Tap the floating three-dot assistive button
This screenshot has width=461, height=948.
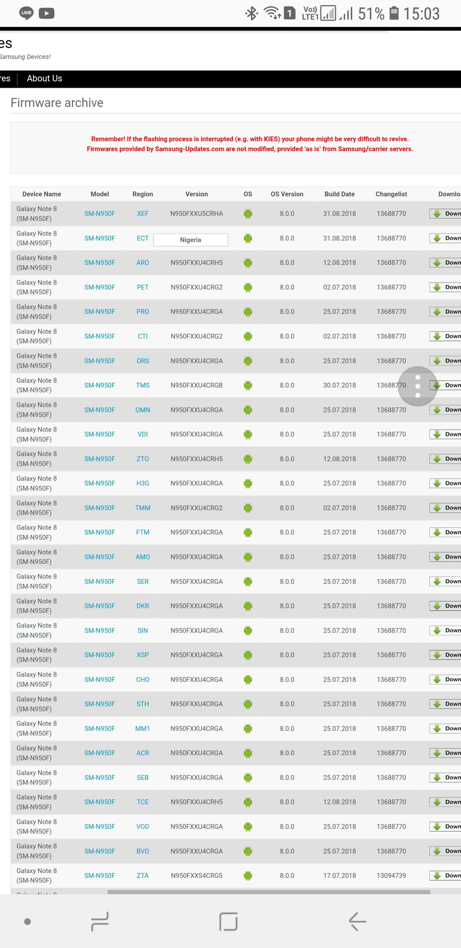coord(418,386)
